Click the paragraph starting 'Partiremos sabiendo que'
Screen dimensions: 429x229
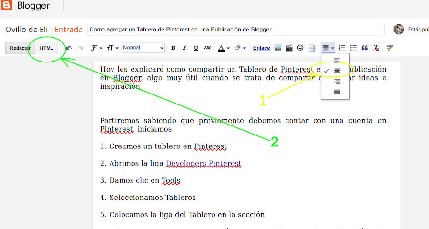tap(243, 125)
